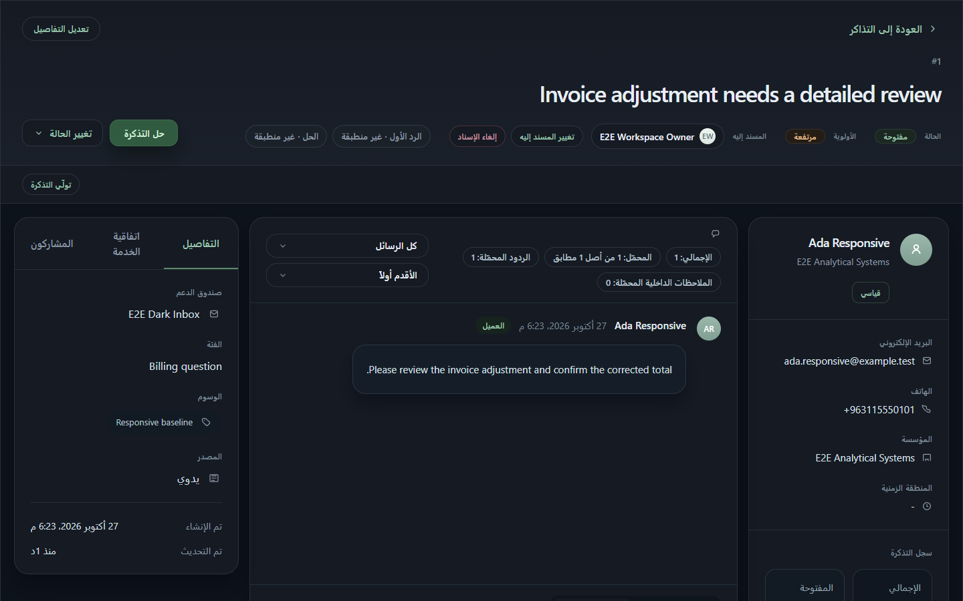The height and width of the screenshot is (601, 963).
Task: Click the حل التذكرة resolve button
Action: pyautogui.click(x=144, y=133)
